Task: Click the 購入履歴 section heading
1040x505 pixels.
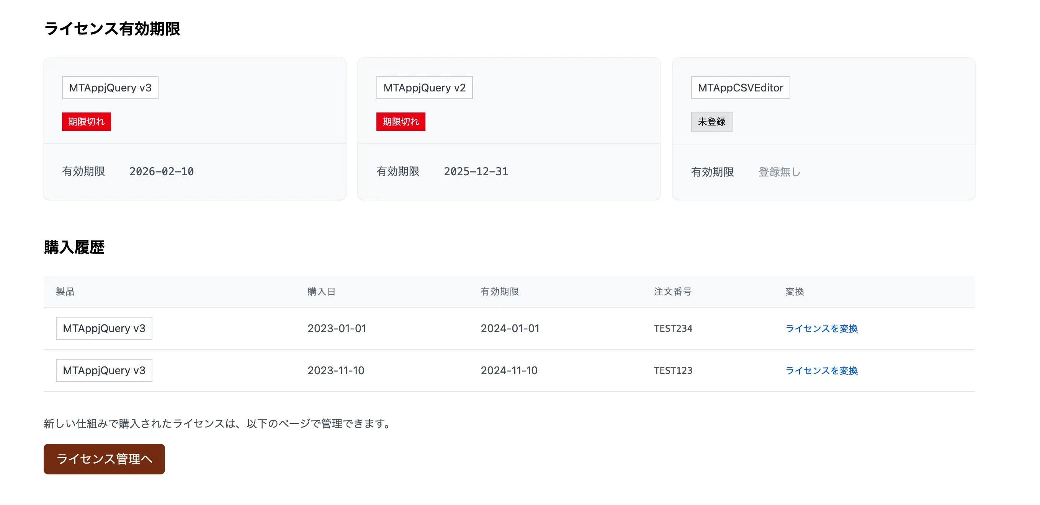Action: (74, 247)
